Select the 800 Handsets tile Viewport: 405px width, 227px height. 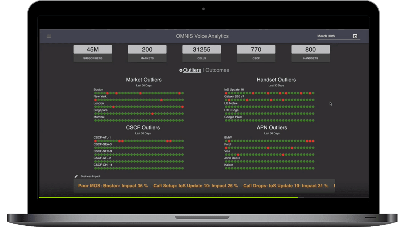pos(310,53)
